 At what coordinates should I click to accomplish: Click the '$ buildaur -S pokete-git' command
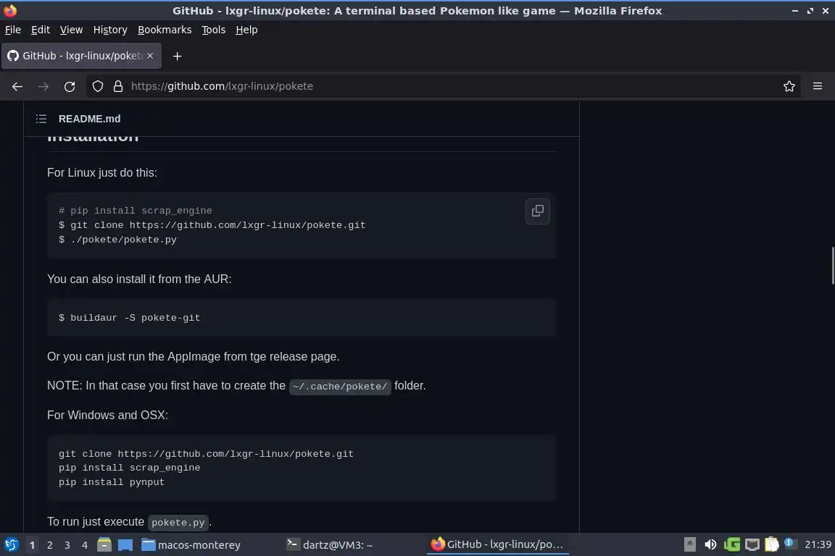tap(130, 318)
